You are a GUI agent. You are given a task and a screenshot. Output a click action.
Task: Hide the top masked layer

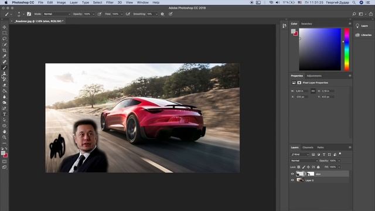(292, 174)
